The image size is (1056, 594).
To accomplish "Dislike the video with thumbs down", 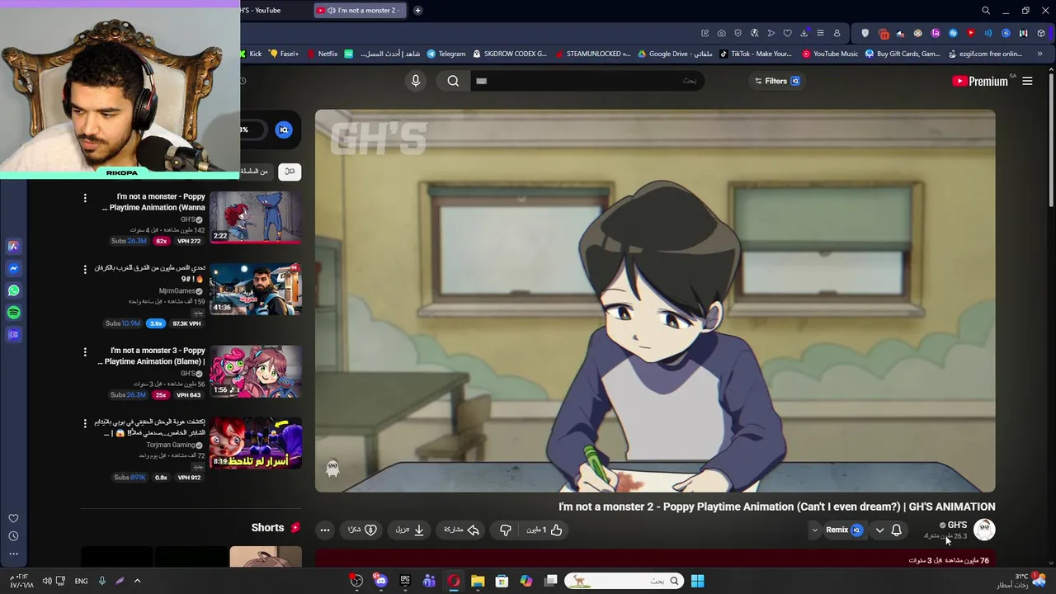I will click(x=506, y=530).
